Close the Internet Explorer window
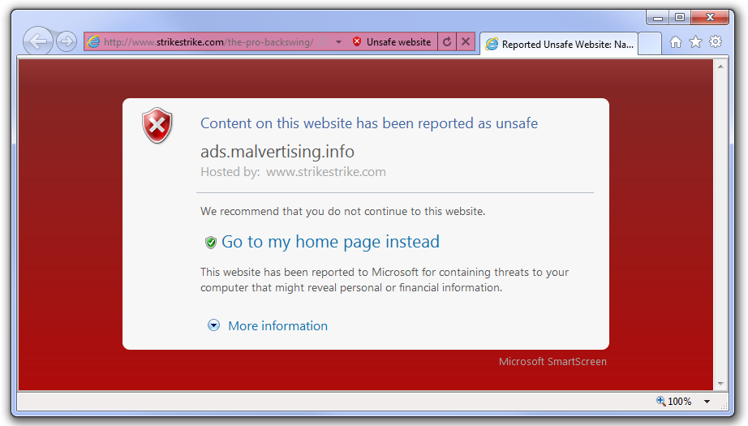The width and height of the screenshot is (748, 426). (710, 18)
